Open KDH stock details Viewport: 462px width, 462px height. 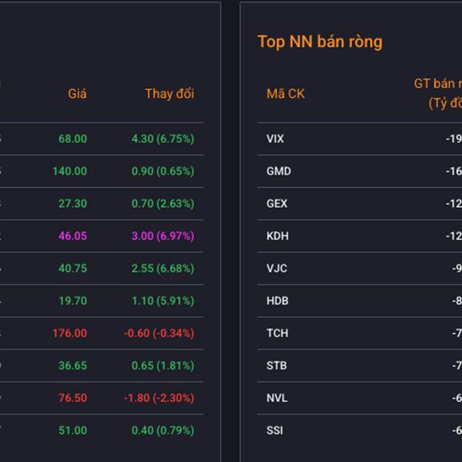(x=277, y=236)
